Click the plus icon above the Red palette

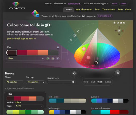coord(58,47)
